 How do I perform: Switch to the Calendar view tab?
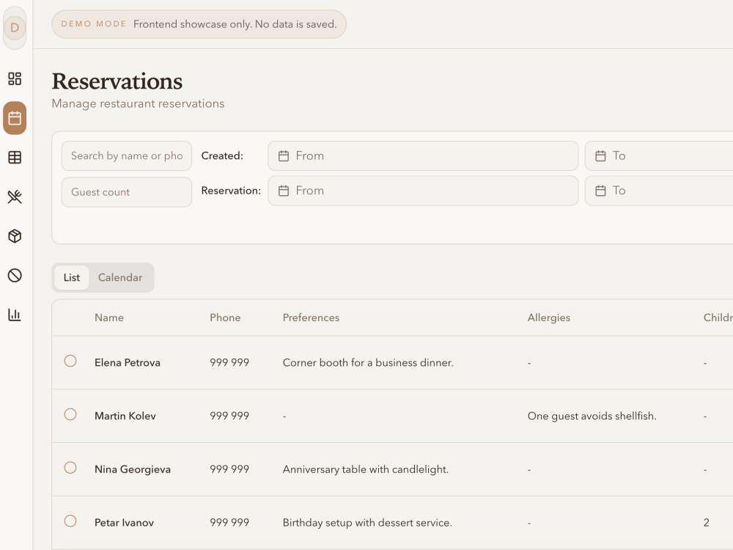pos(120,277)
